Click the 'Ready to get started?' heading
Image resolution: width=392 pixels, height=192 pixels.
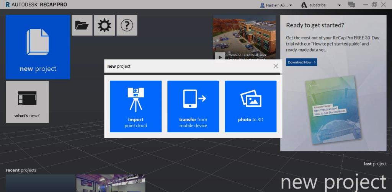315,25
